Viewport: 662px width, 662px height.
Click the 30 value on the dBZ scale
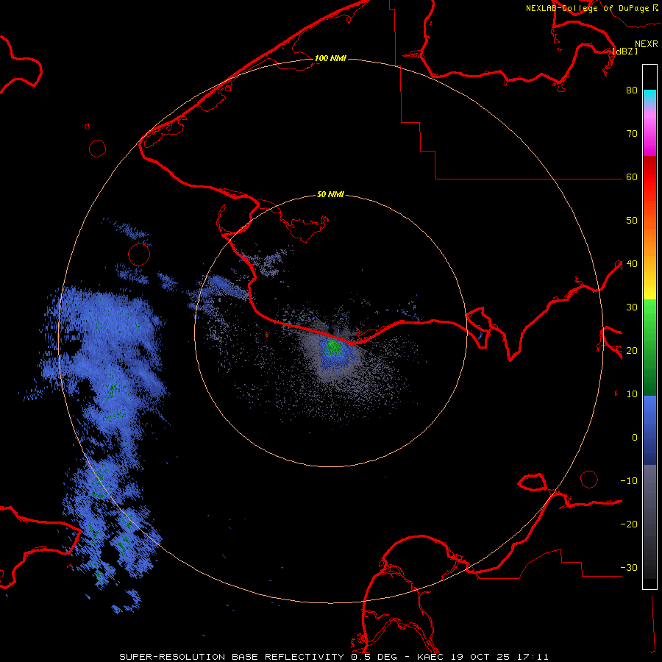632,307
